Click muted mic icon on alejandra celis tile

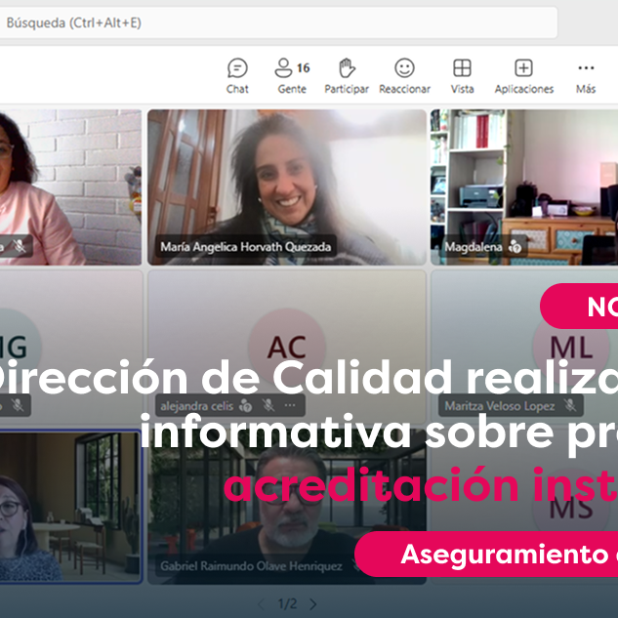[x=268, y=405]
